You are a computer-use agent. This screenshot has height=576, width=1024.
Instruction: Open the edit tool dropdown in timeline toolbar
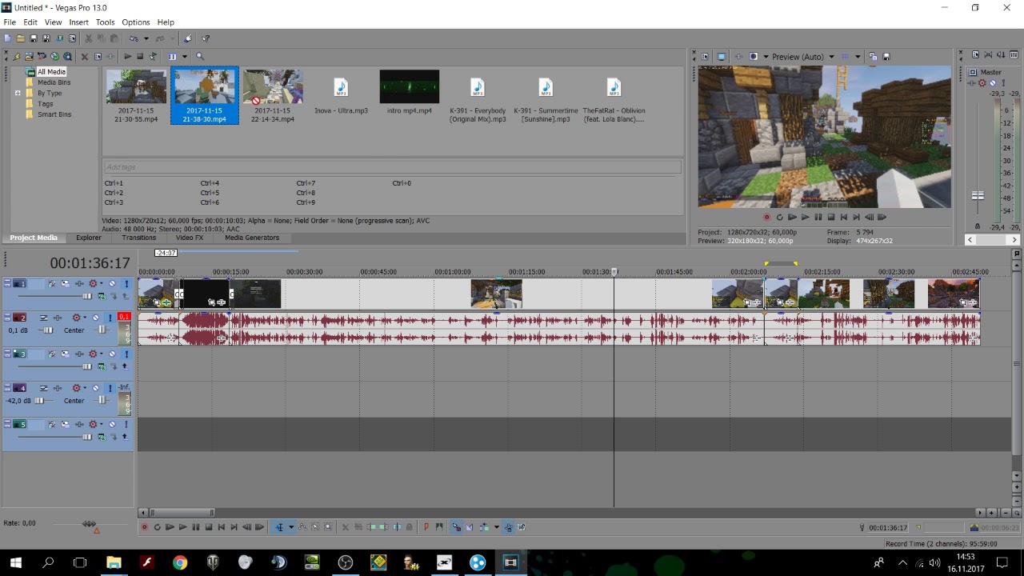[291, 527]
